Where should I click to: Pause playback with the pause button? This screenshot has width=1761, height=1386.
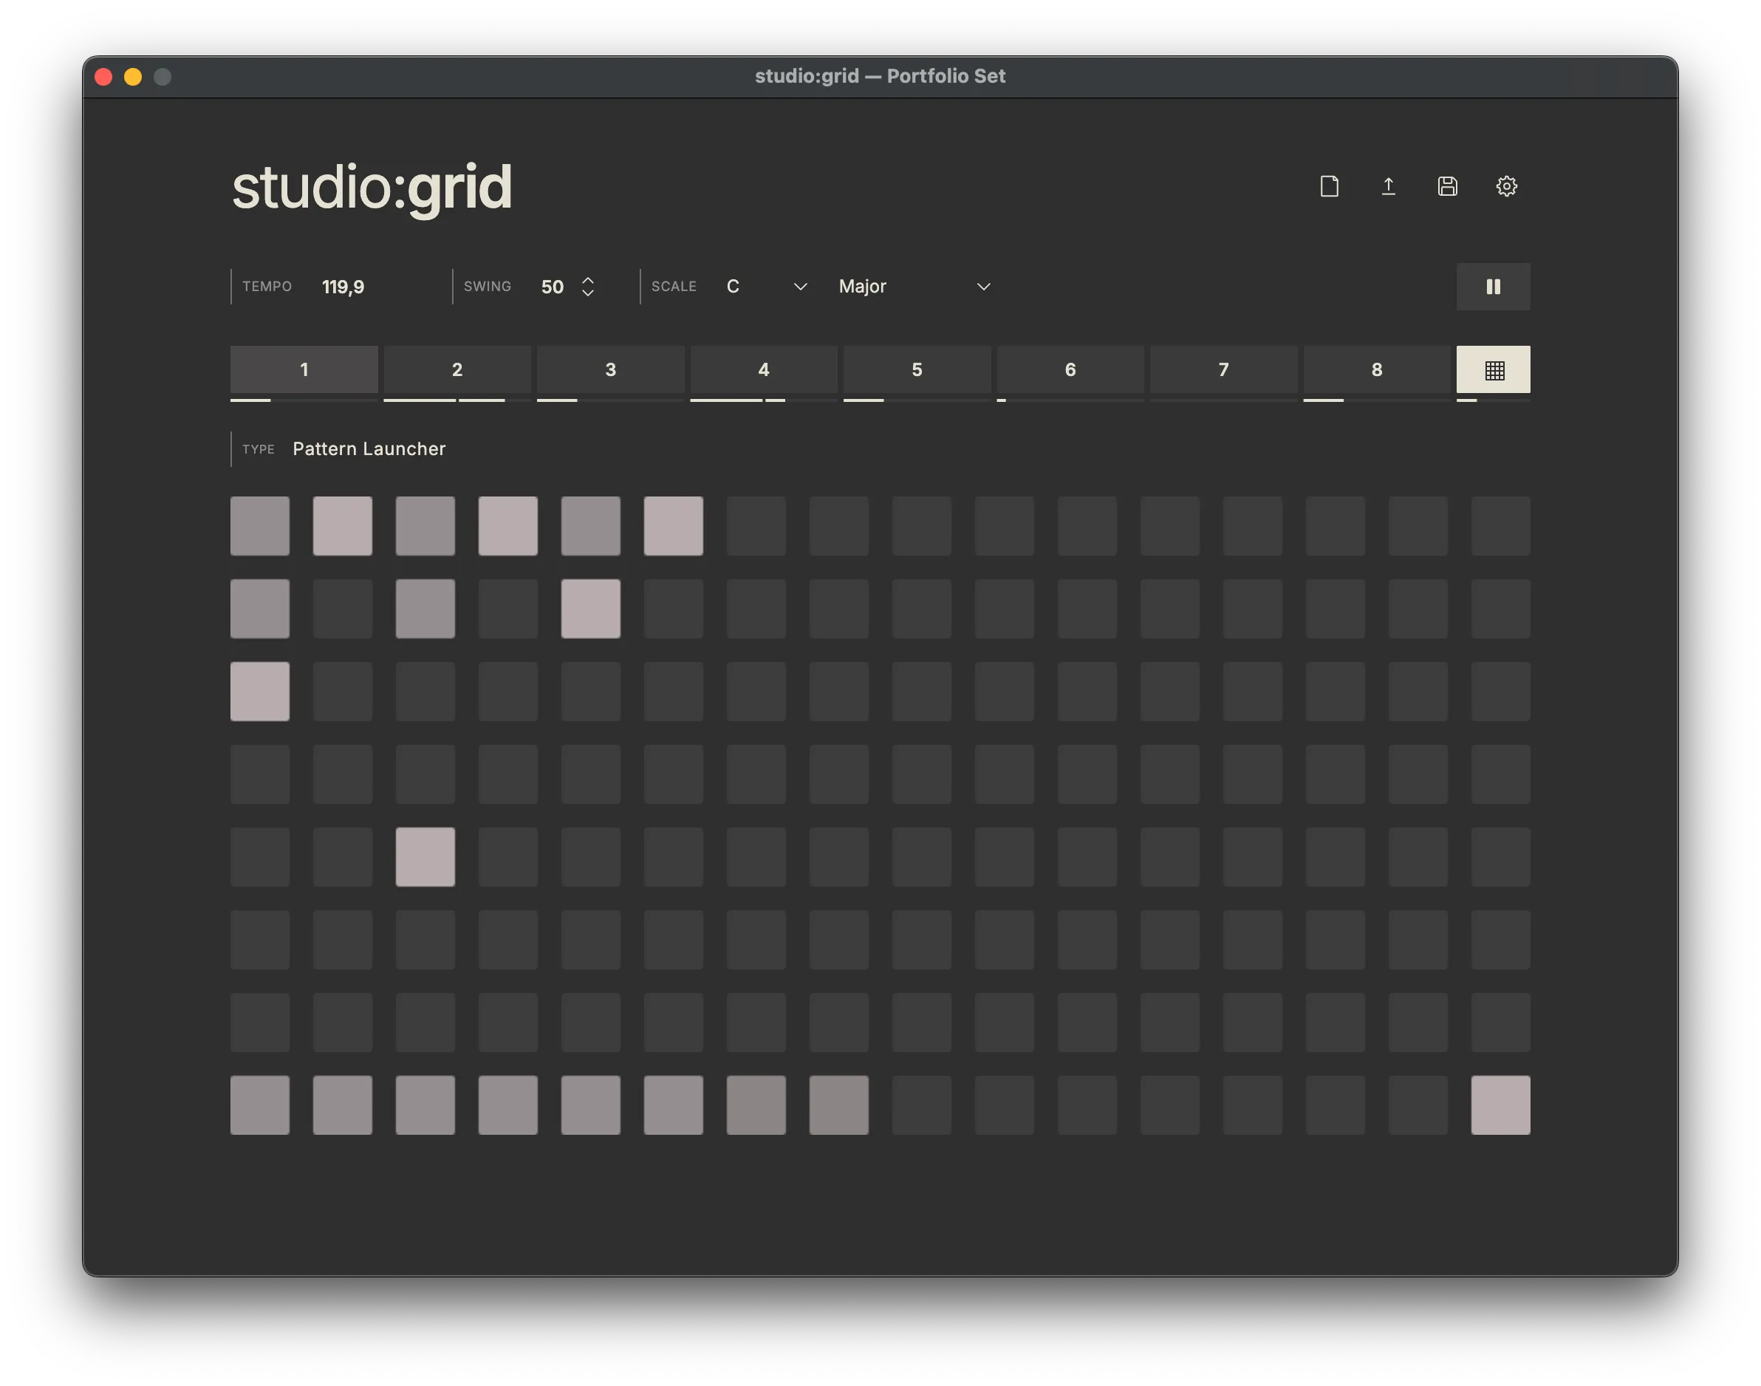click(x=1493, y=287)
